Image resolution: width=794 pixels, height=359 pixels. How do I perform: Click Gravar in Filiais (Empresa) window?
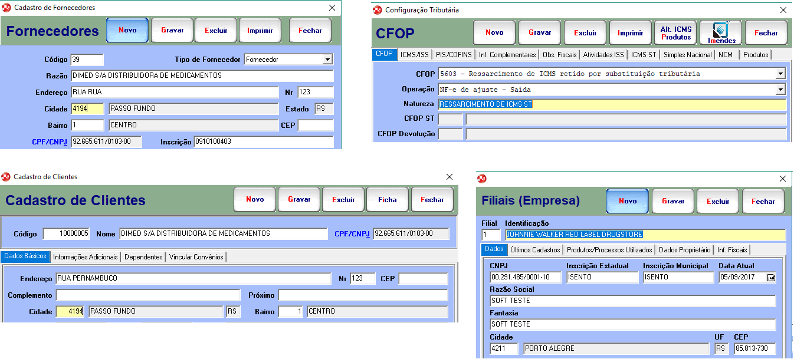coord(673,201)
